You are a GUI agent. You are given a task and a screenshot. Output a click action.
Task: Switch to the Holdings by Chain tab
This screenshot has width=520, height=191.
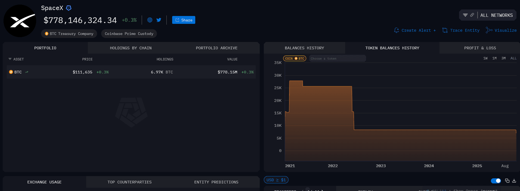pos(131,48)
